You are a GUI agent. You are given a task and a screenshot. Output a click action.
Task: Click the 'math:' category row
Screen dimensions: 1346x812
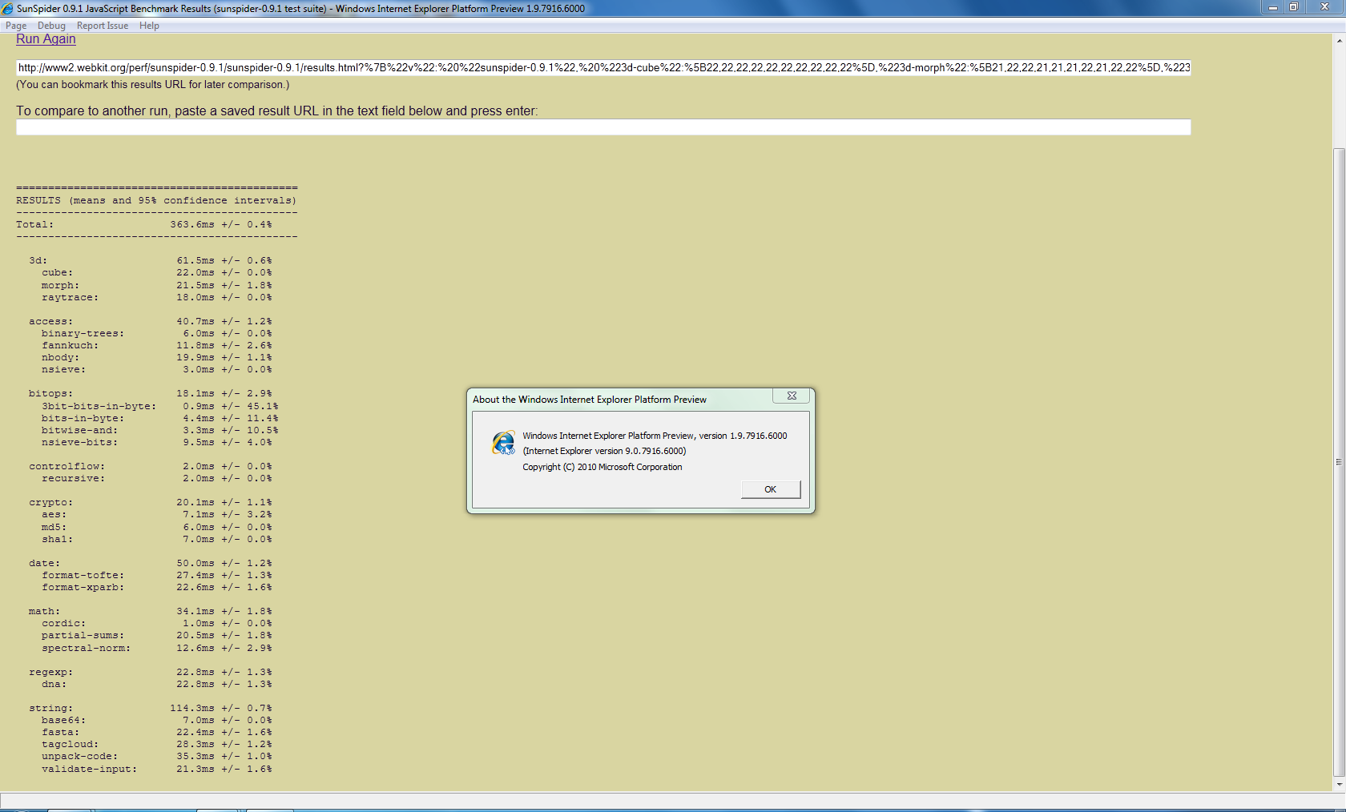tap(151, 612)
